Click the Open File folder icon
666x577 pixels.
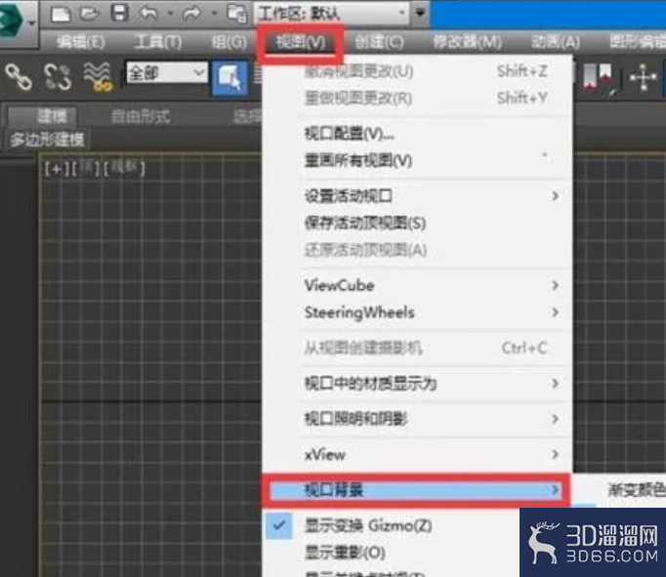click(89, 14)
